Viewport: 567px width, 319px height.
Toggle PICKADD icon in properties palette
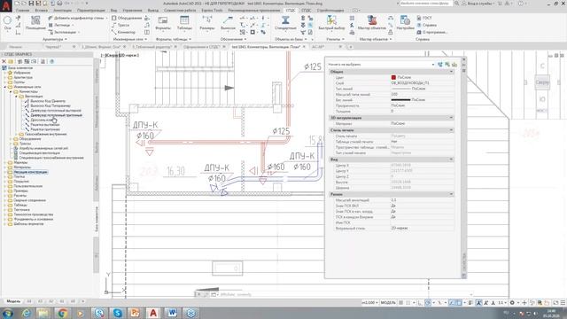tap(440, 65)
